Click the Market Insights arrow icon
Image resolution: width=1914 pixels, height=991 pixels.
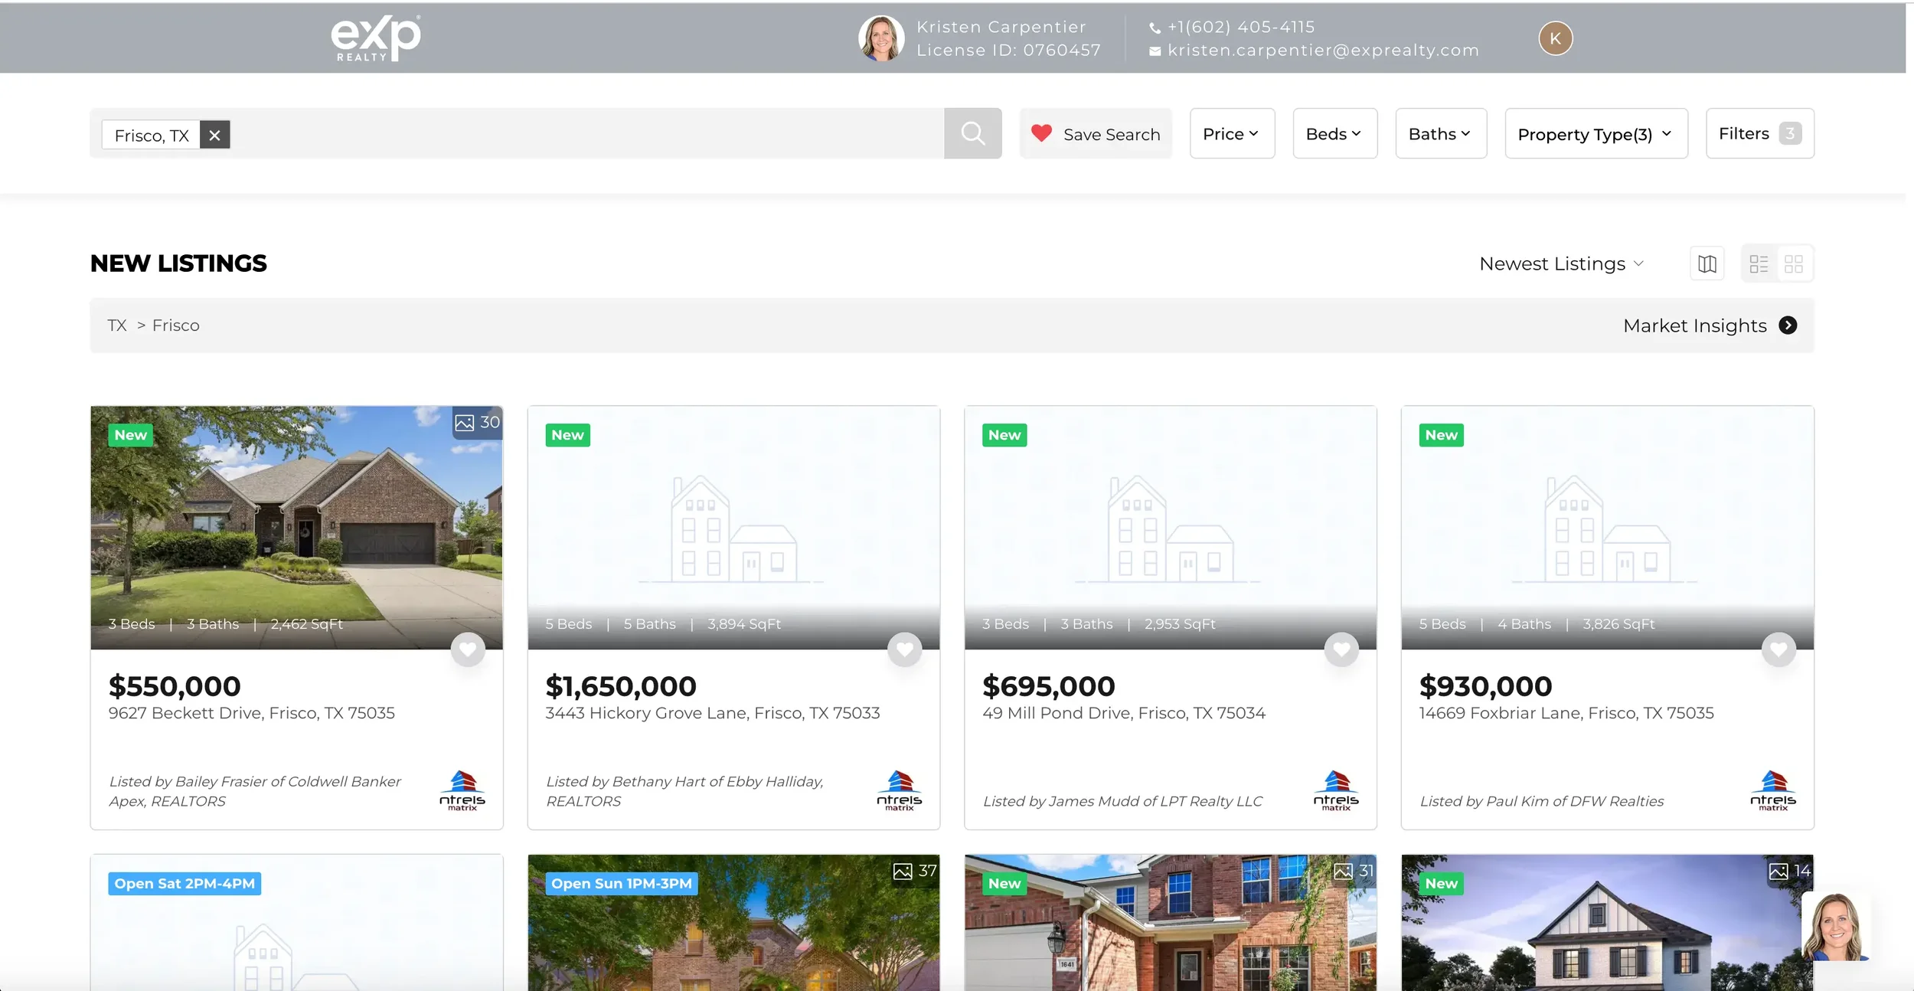[x=1787, y=325]
